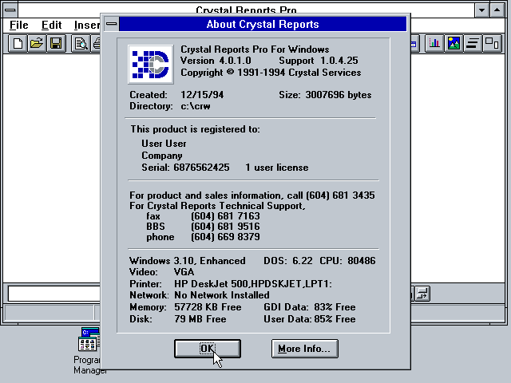Insert a picture using the landscape icon
This screenshot has height=383, width=511.
[x=454, y=44]
